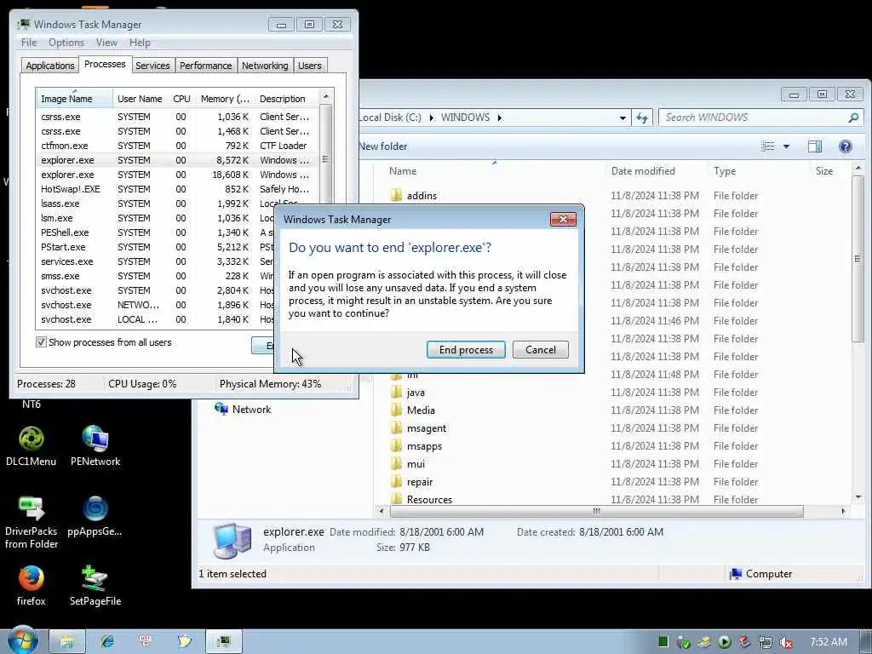This screenshot has height=654, width=872.
Task: Select the PEShell.exe process row
Action: 156,232
